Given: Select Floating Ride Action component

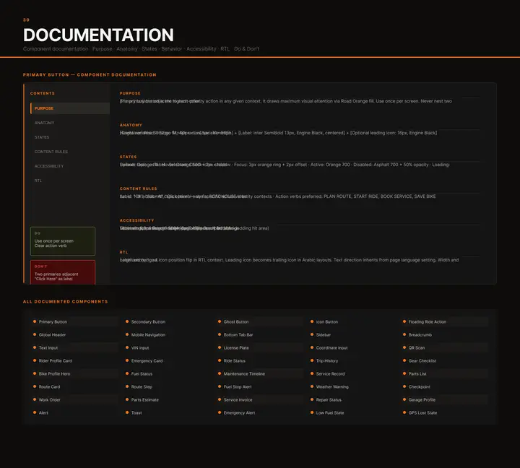Looking at the screenshot, I should click(445, 321).
